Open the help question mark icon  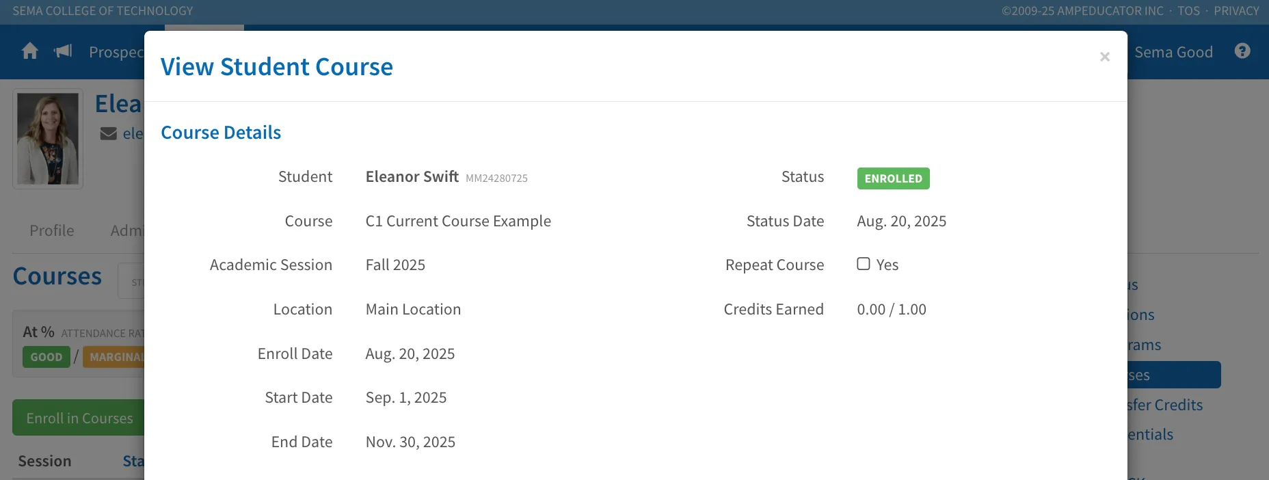pyautogui.click(x=1242, y=51)
